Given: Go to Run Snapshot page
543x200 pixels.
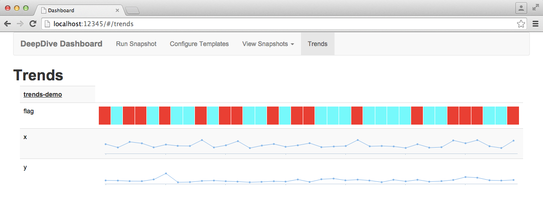Looking at the screenshot, I should pos(136,44).
